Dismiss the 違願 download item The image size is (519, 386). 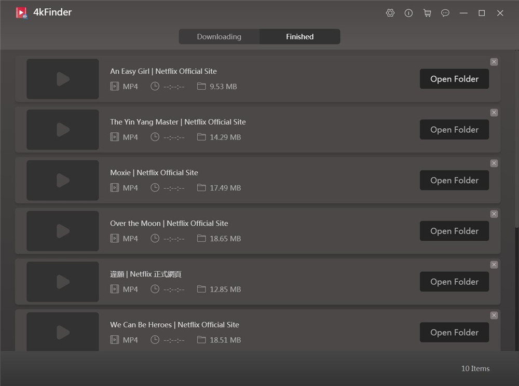pyautogui.click(x=494, y=264)
